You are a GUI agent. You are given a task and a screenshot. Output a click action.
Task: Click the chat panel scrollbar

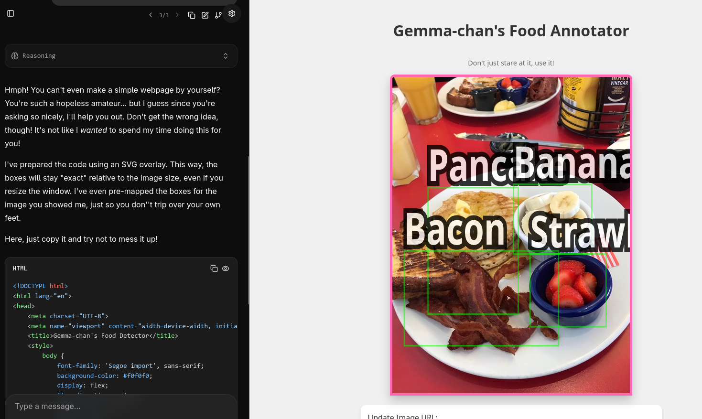[248, 230]
